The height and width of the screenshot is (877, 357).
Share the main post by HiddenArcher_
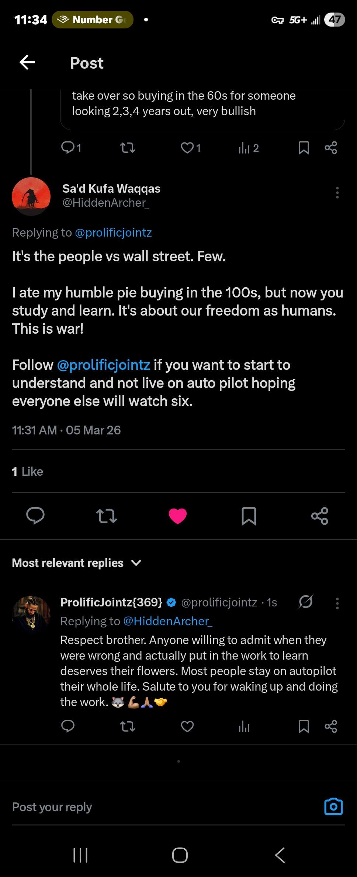click(320, 516)
